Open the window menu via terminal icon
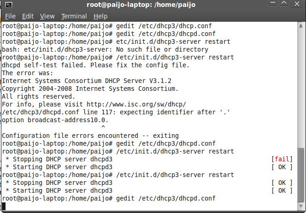This screenshot has width=306, height=213. (6, 5)
